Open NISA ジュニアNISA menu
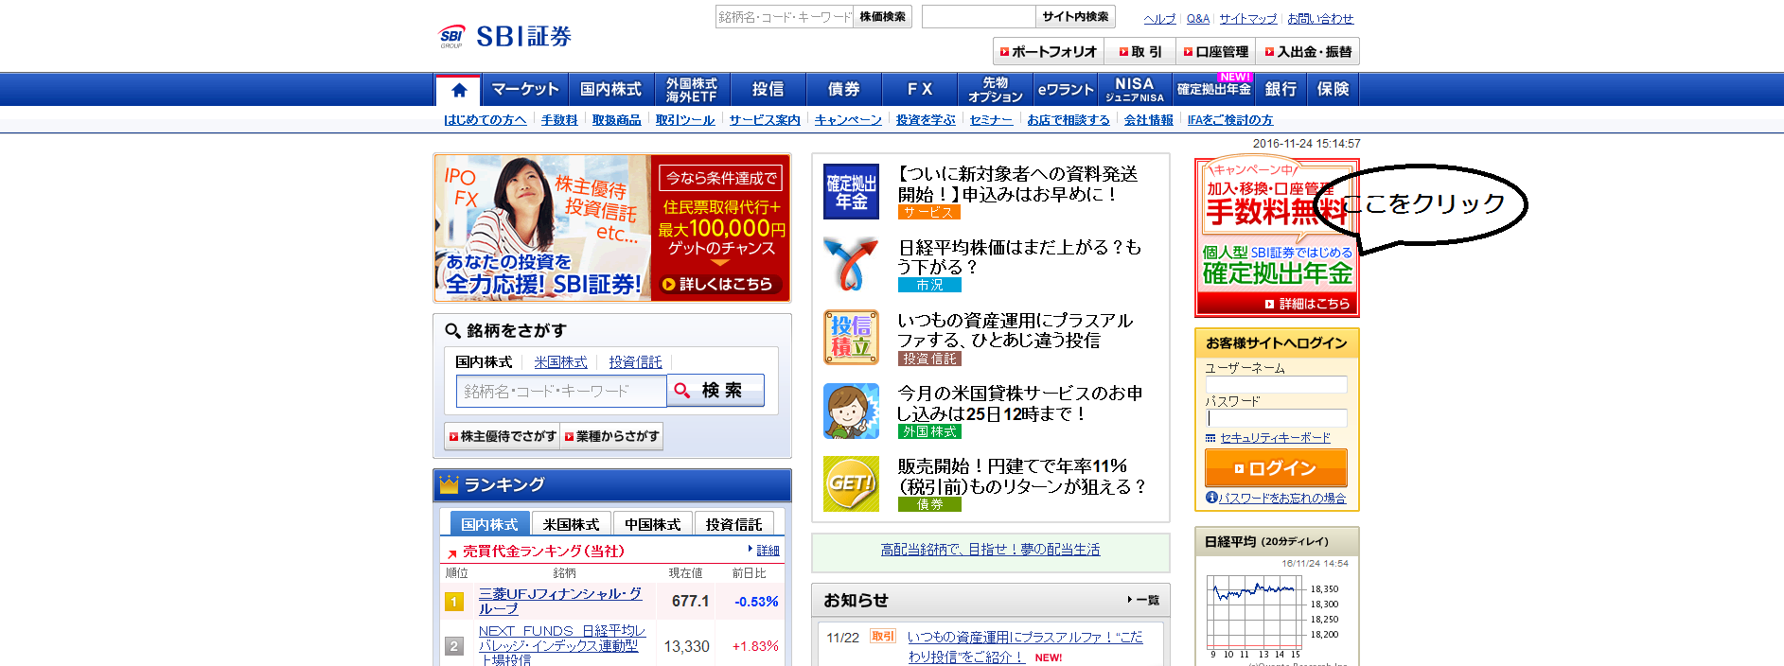 click(1135, 90)
